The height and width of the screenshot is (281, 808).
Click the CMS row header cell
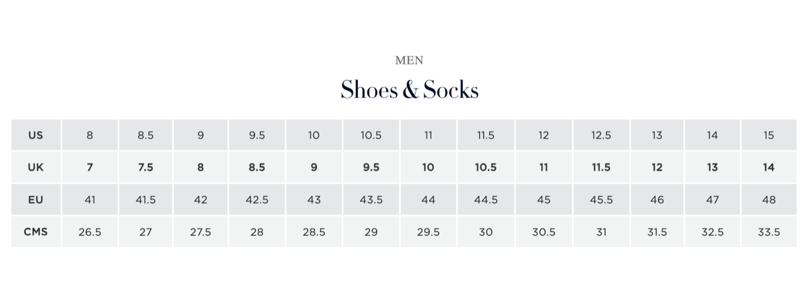[x=36, y=232]
